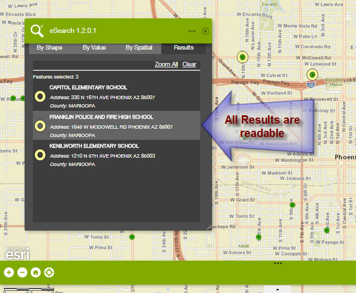This screenshot has height=293, width=356.
Task: Click the green point near S 9th Ave
Action: pyautogui.click(x=292, y=205)
